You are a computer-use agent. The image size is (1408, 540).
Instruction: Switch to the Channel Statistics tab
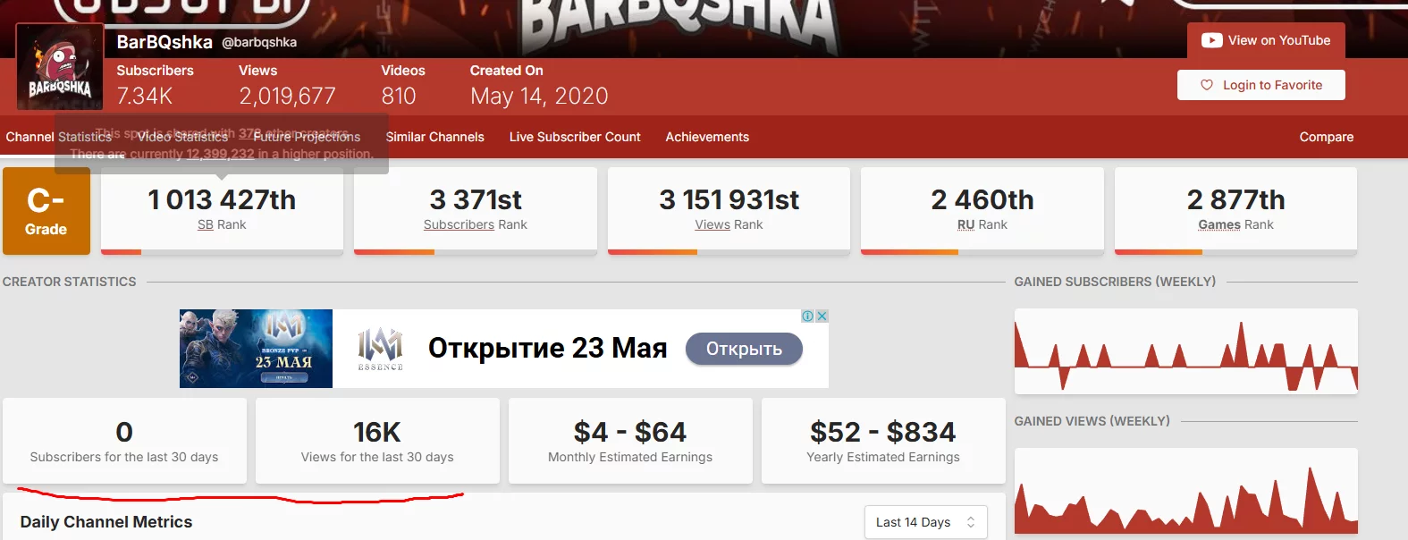pyautogui.click(x=59, y=137)
